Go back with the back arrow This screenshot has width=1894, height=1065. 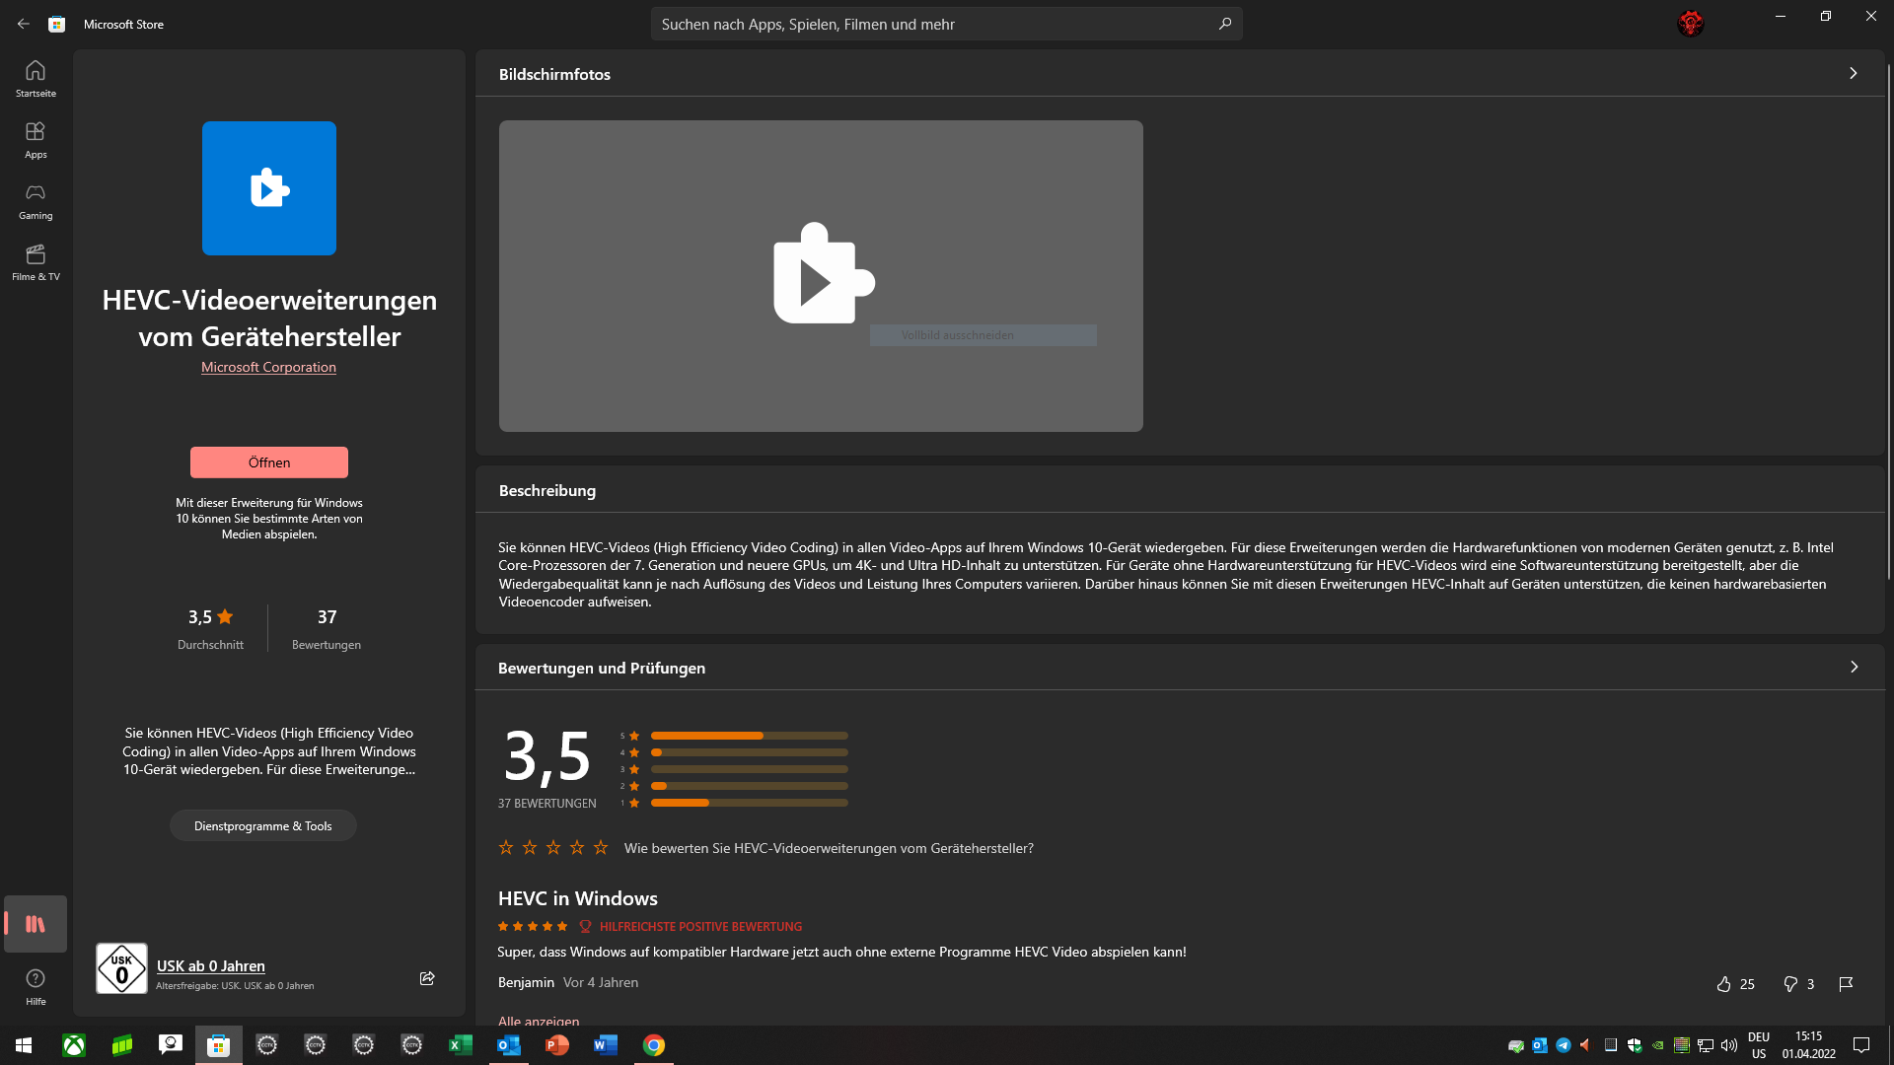coord(24,24)
